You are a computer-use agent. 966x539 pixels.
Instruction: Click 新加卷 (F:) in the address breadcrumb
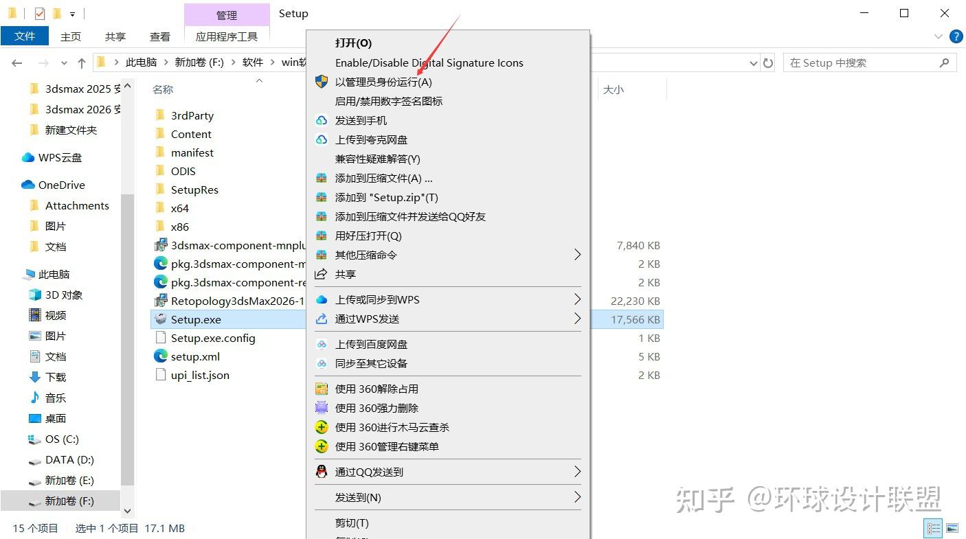(199, 62)
